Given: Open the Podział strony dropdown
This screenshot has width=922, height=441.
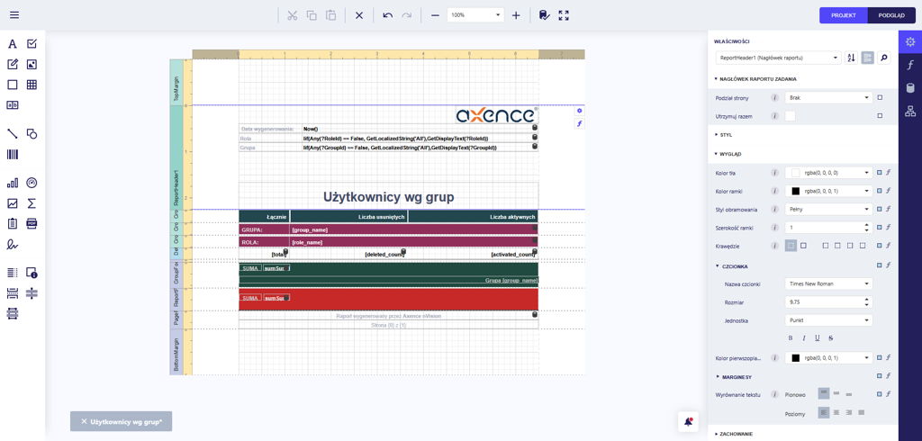Looking at the screenshot, I should coord(827,97).
